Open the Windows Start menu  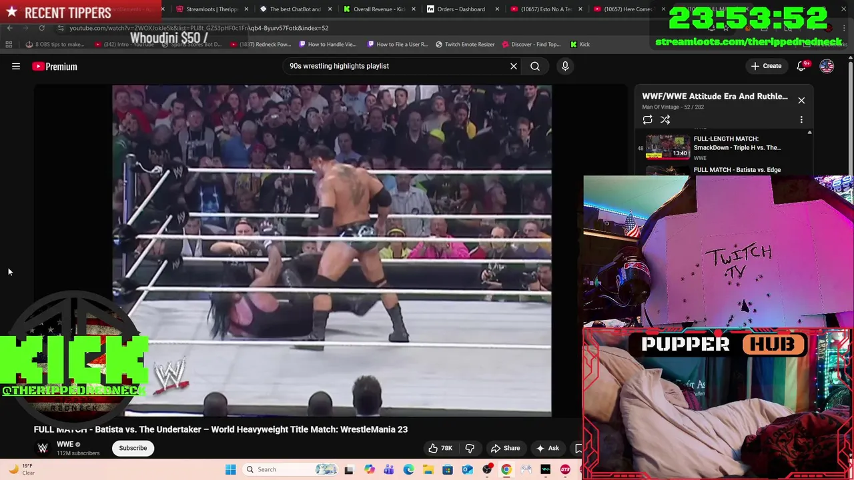[x=230, y=469]
